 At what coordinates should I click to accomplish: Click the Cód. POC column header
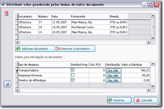97,65
